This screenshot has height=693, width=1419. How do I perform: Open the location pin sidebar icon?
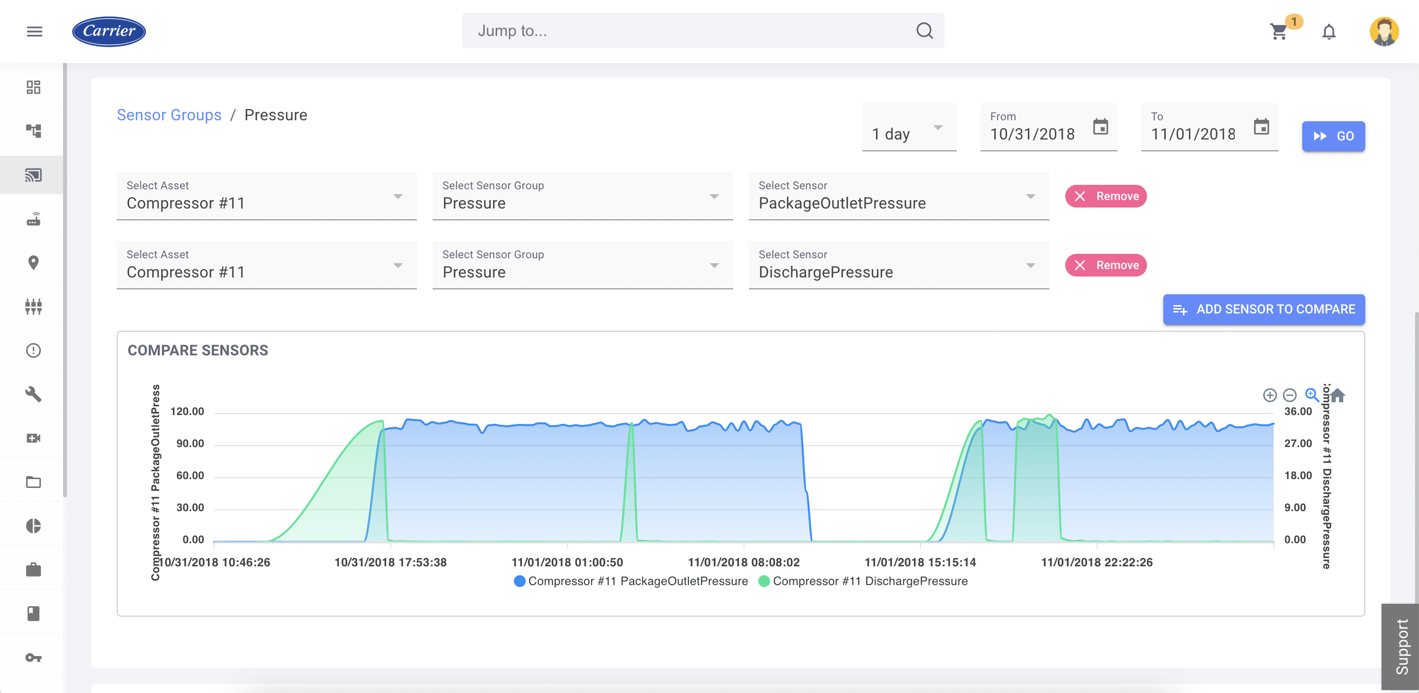pyautogui.click(x=33, y=262)
